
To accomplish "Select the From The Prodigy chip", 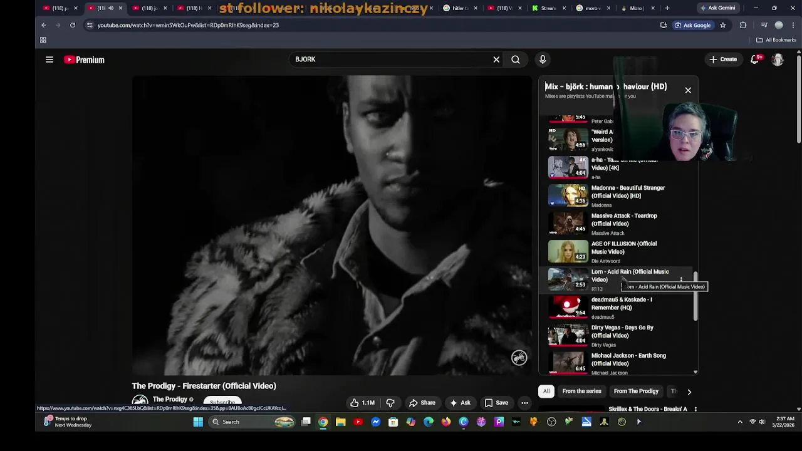I will (x=636, y=391).
